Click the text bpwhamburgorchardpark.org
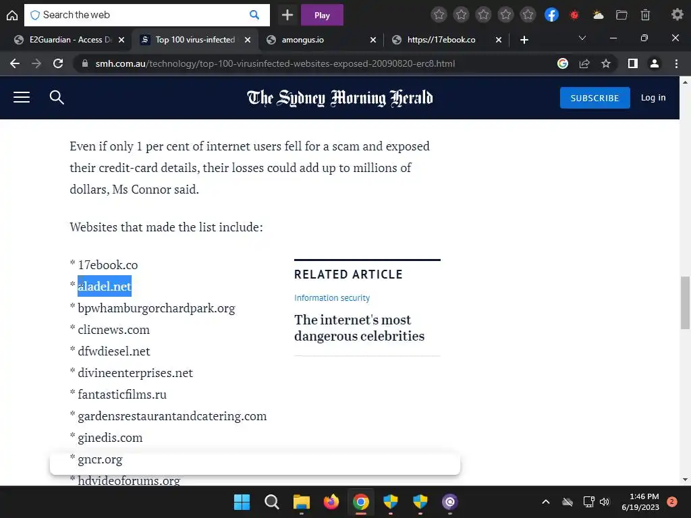Viewport: 691px width, 518px height. point(157,308)
